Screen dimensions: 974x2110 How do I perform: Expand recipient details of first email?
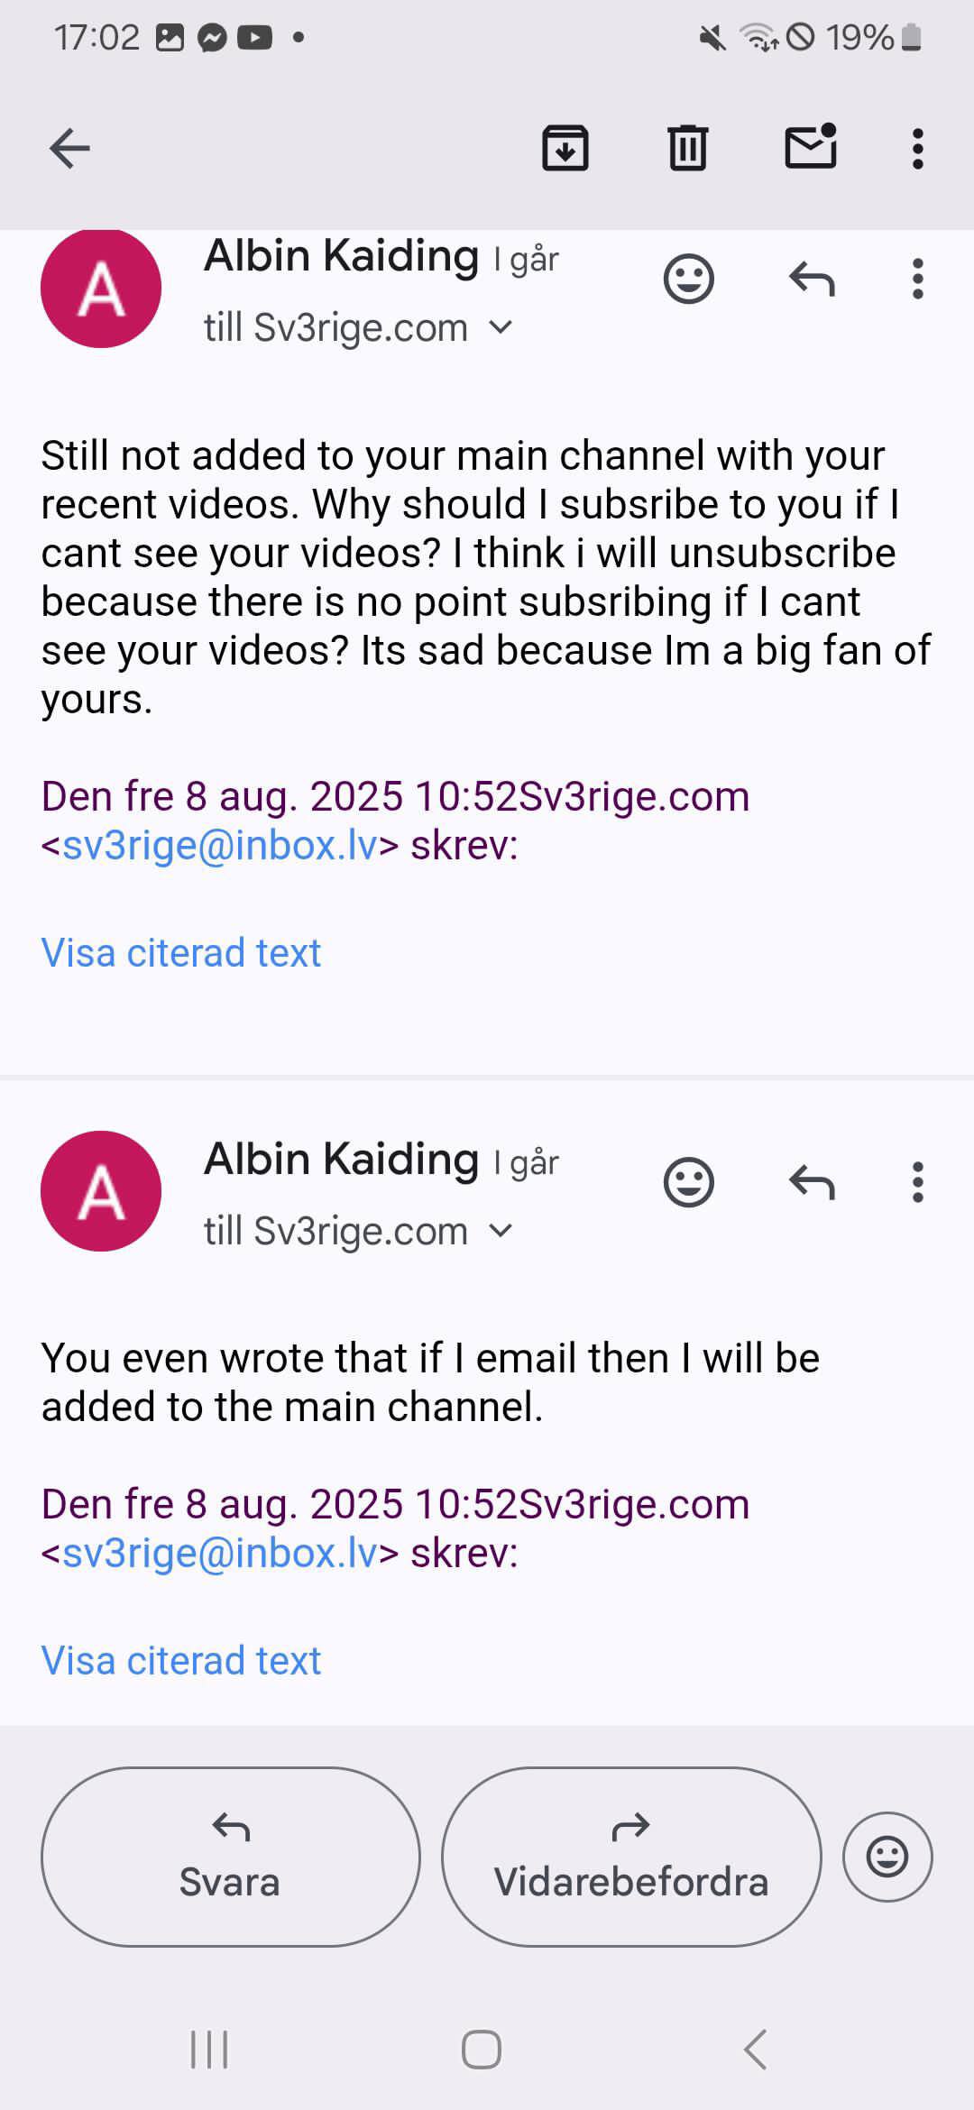click(x=501, y=327)
